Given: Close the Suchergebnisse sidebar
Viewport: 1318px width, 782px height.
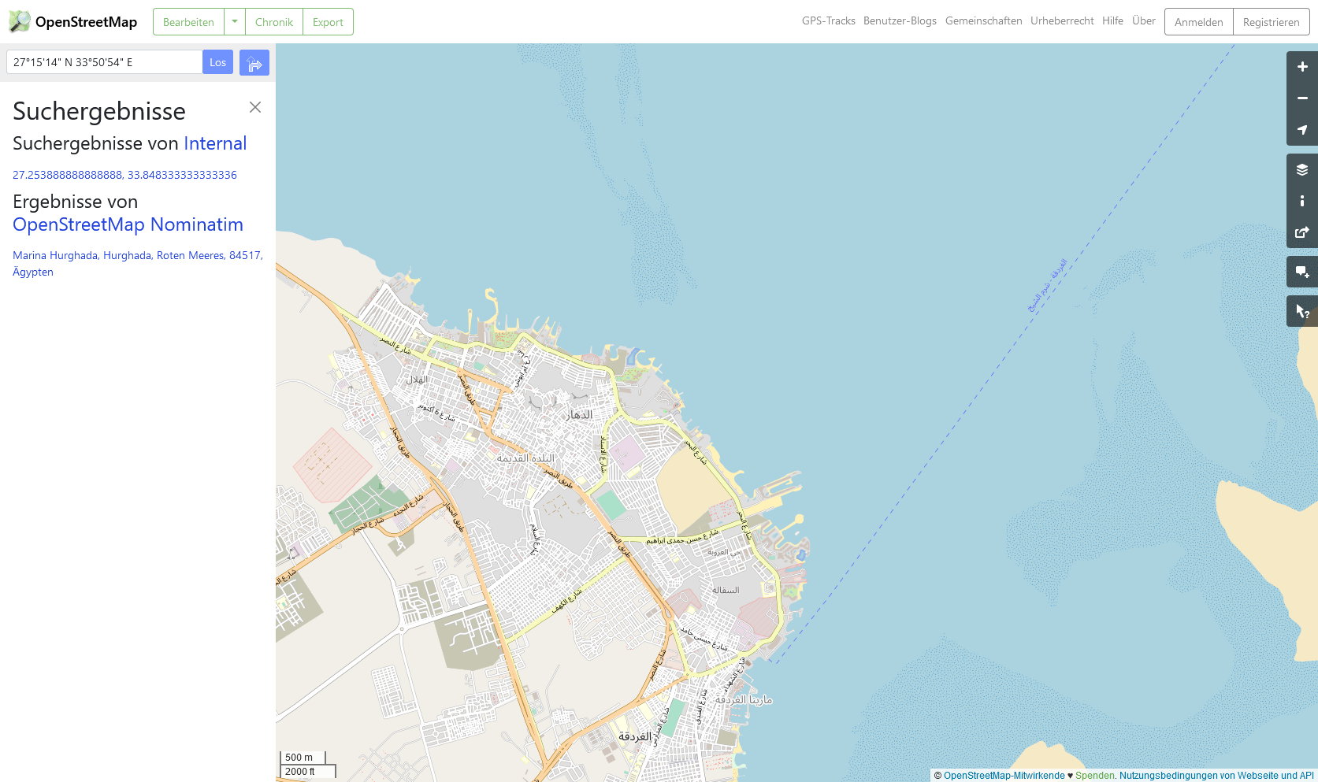Looking at the screenshot, I should click(255, 107).
